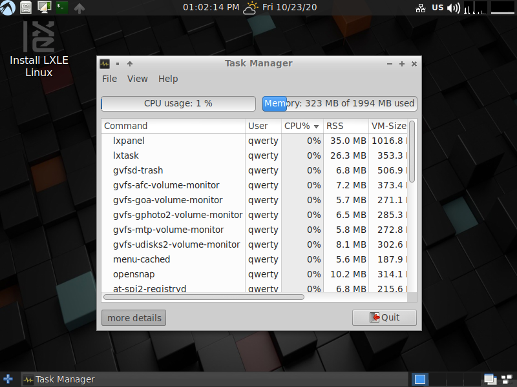
Task: Open the File menu
Action: pos(109,79)
